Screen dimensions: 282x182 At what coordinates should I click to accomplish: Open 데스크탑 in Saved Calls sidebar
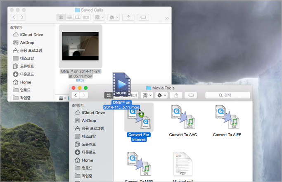coord(24,58)
